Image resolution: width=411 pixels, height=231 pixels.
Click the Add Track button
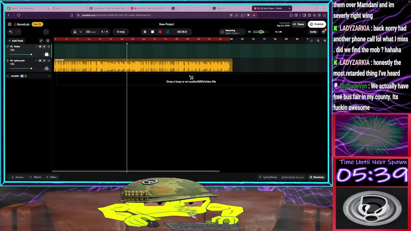tap(16, 41)
